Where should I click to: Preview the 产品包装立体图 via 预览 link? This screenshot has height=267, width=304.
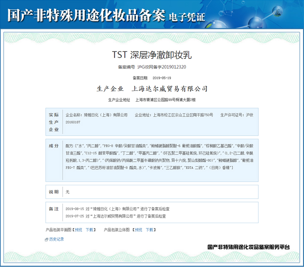(x=138, y=230)
